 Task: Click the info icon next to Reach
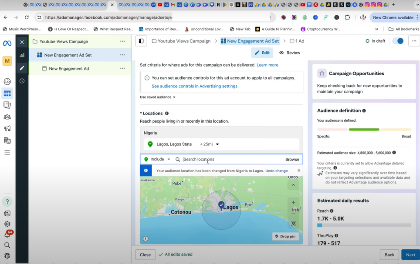332,211
